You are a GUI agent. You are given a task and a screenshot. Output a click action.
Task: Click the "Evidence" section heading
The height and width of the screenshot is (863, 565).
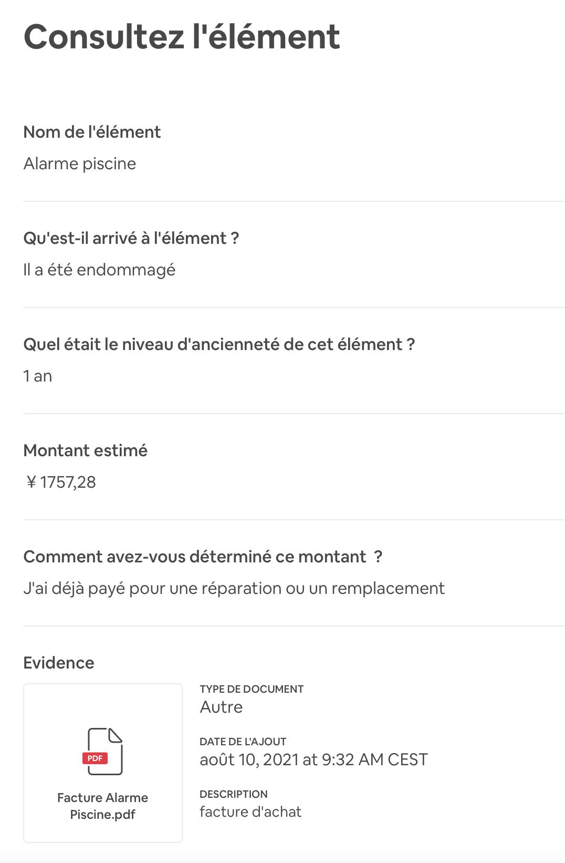(x=59, y=663)
